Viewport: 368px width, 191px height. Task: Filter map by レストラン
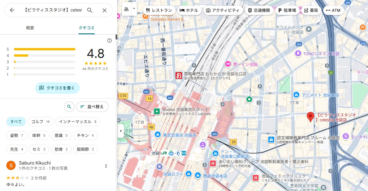point(159,10)
